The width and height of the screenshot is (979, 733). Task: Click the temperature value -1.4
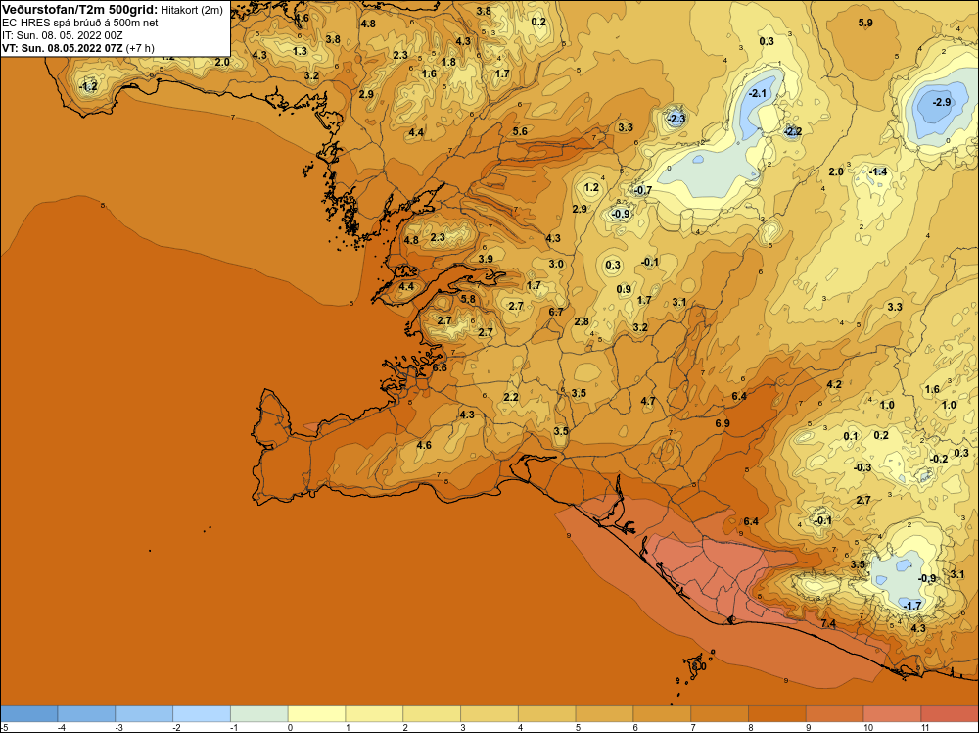click(878, 171)
